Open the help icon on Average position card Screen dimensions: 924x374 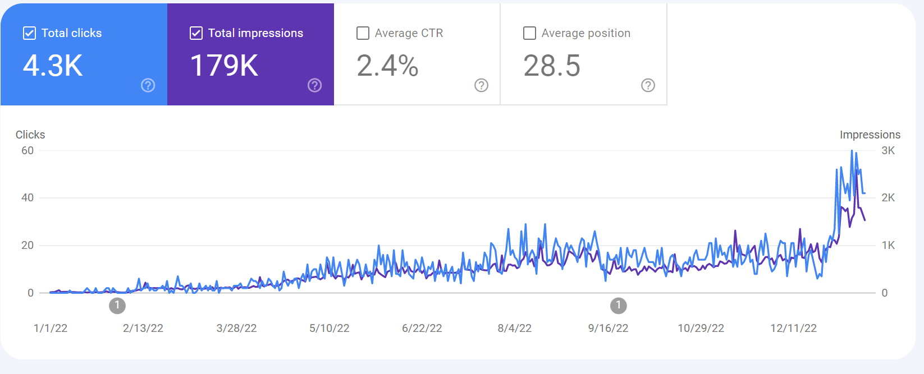[x=648, y=85]
